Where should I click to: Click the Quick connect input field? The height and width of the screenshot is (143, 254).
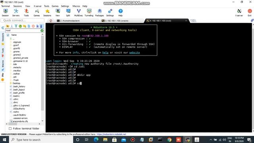click(x=23, y=20)
